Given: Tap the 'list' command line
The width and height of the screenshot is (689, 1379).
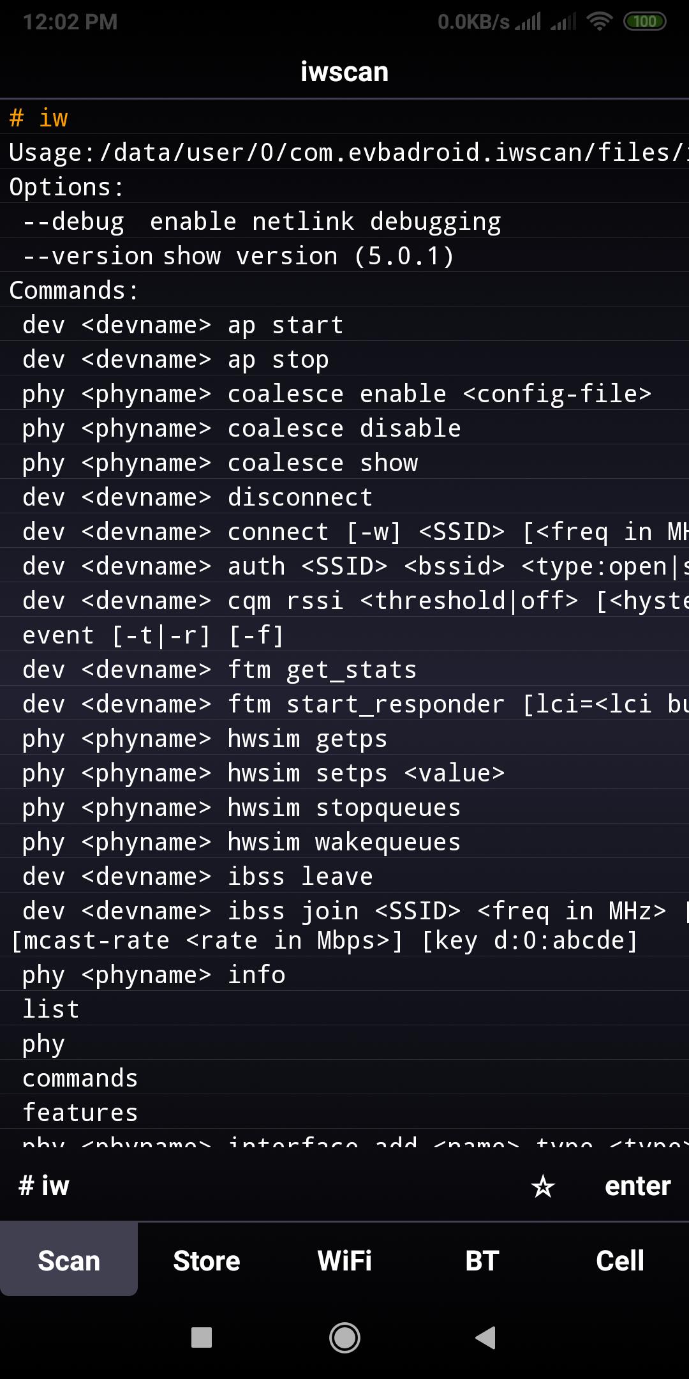Looking at the screenshot, I should (51, 1009).
